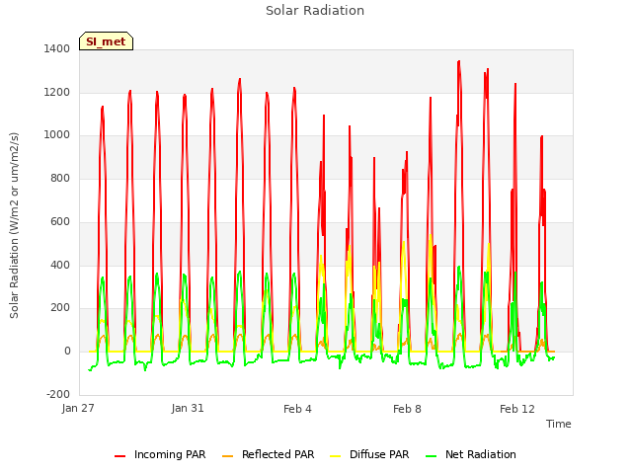Click the 400 y-axis tick label
Image resolution: width=632 pixels, height=474 pixels.
(60, 266)
